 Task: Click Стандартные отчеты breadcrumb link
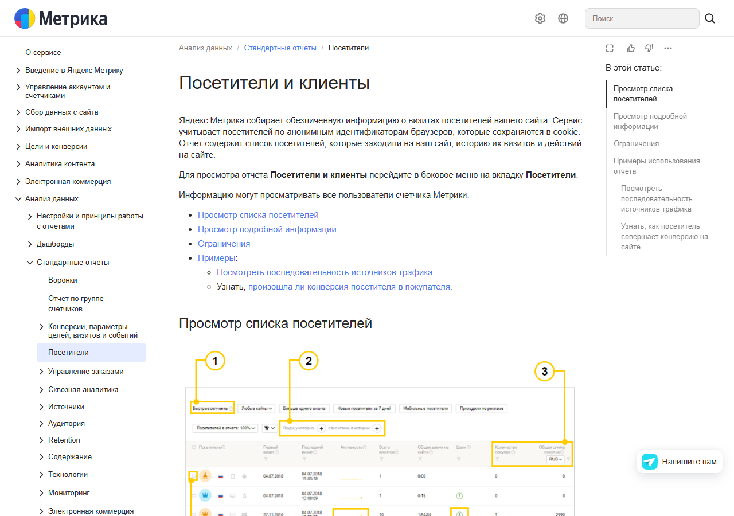point(280,48)
